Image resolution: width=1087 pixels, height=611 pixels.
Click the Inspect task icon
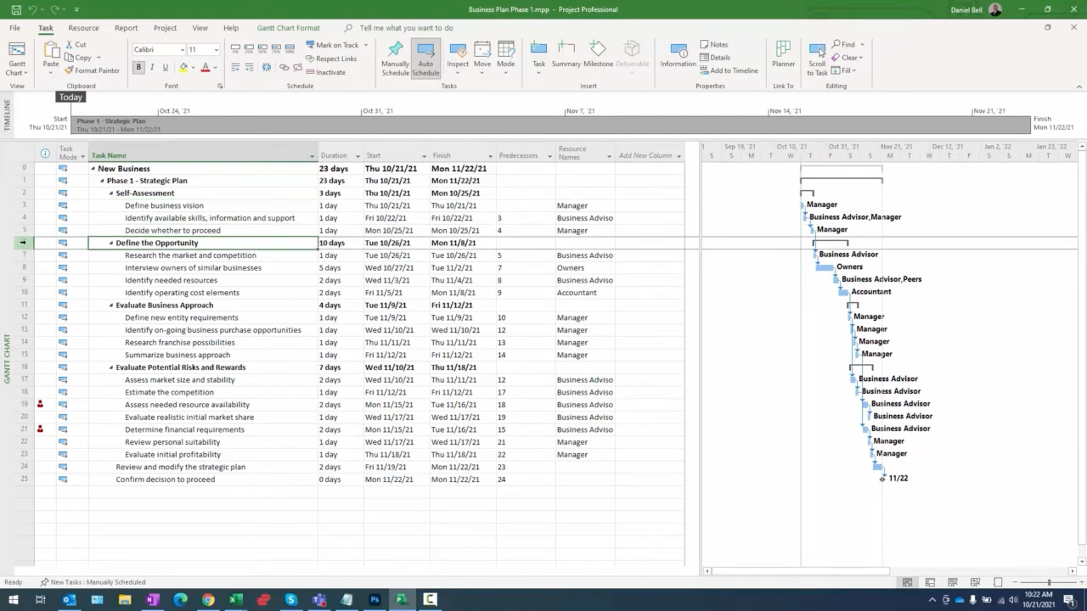457,51
